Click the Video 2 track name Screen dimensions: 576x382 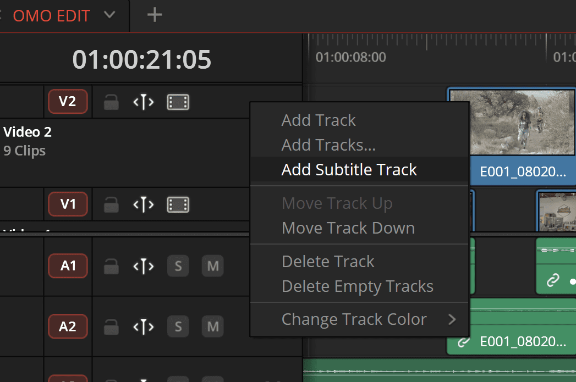point(28,132)
